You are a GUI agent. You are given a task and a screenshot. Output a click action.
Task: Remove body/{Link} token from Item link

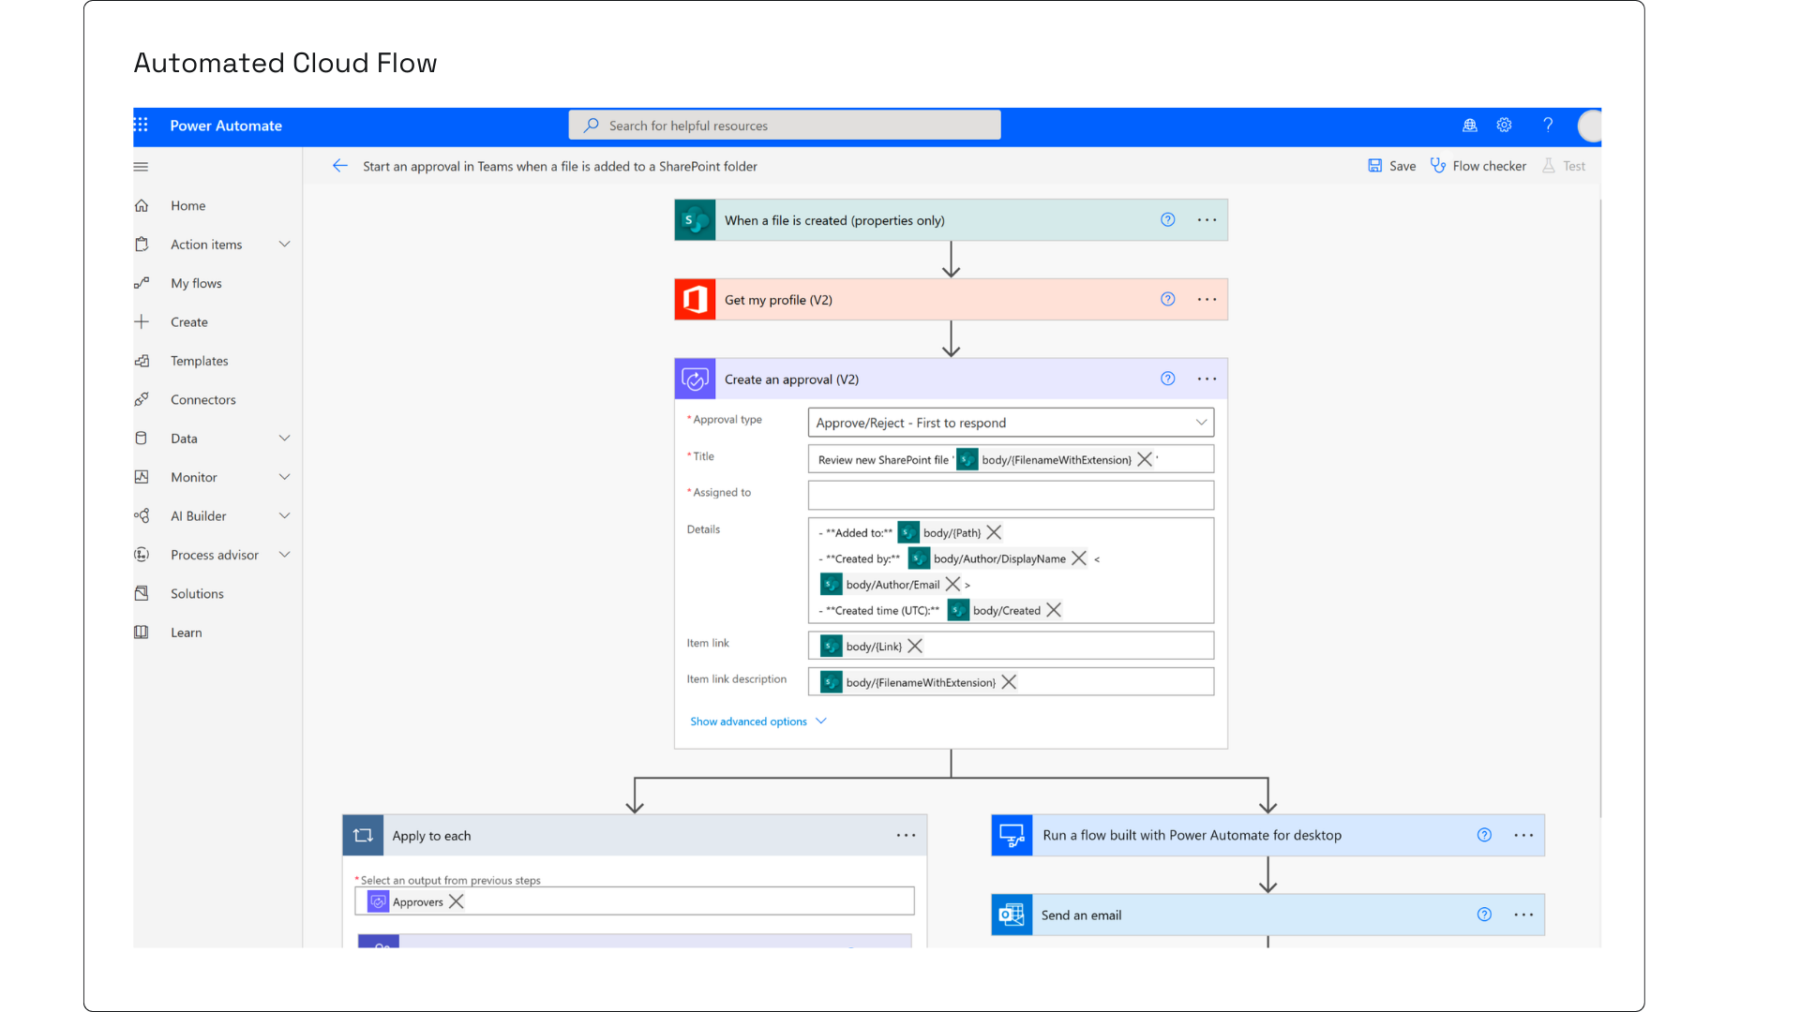coord(915,646)
